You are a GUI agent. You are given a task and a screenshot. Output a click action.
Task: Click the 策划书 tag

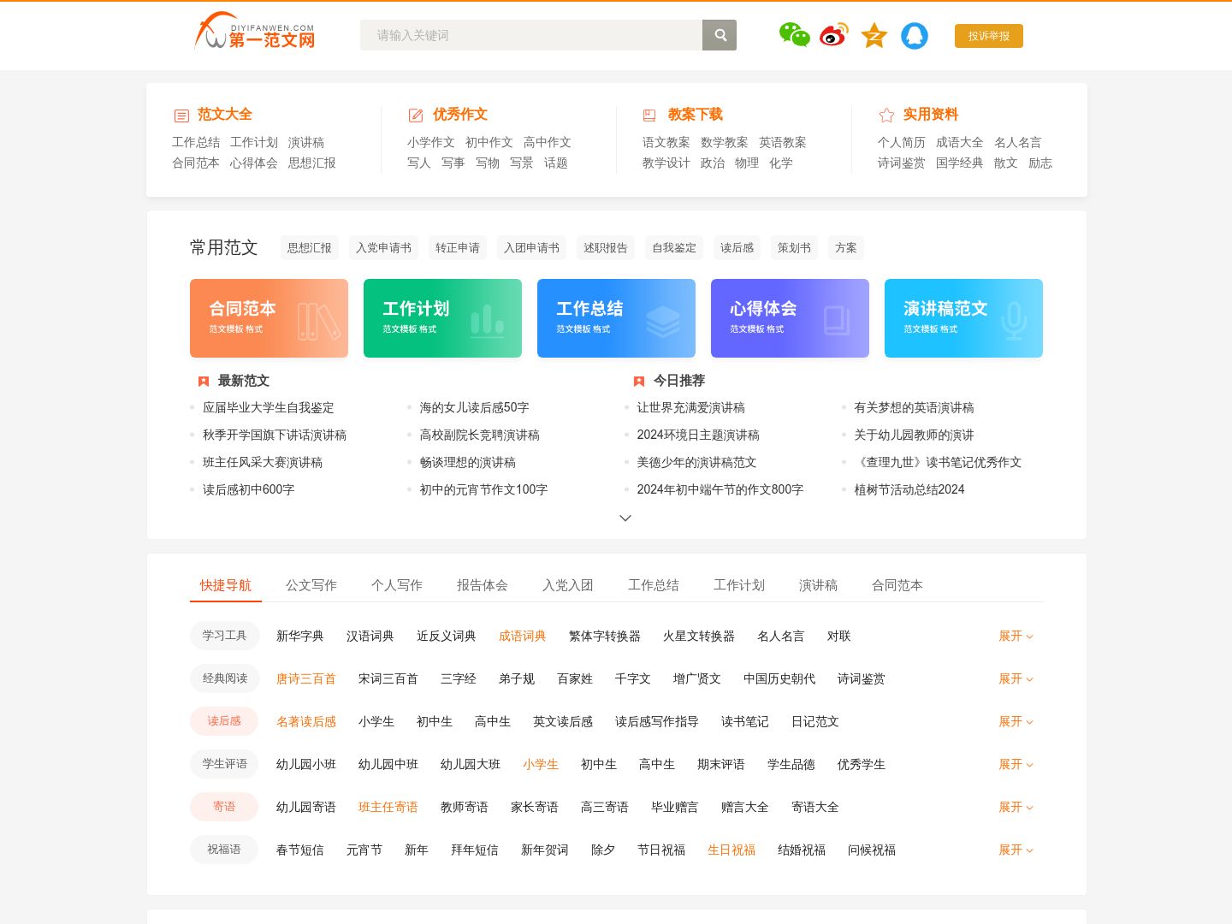tap(795, 247)
